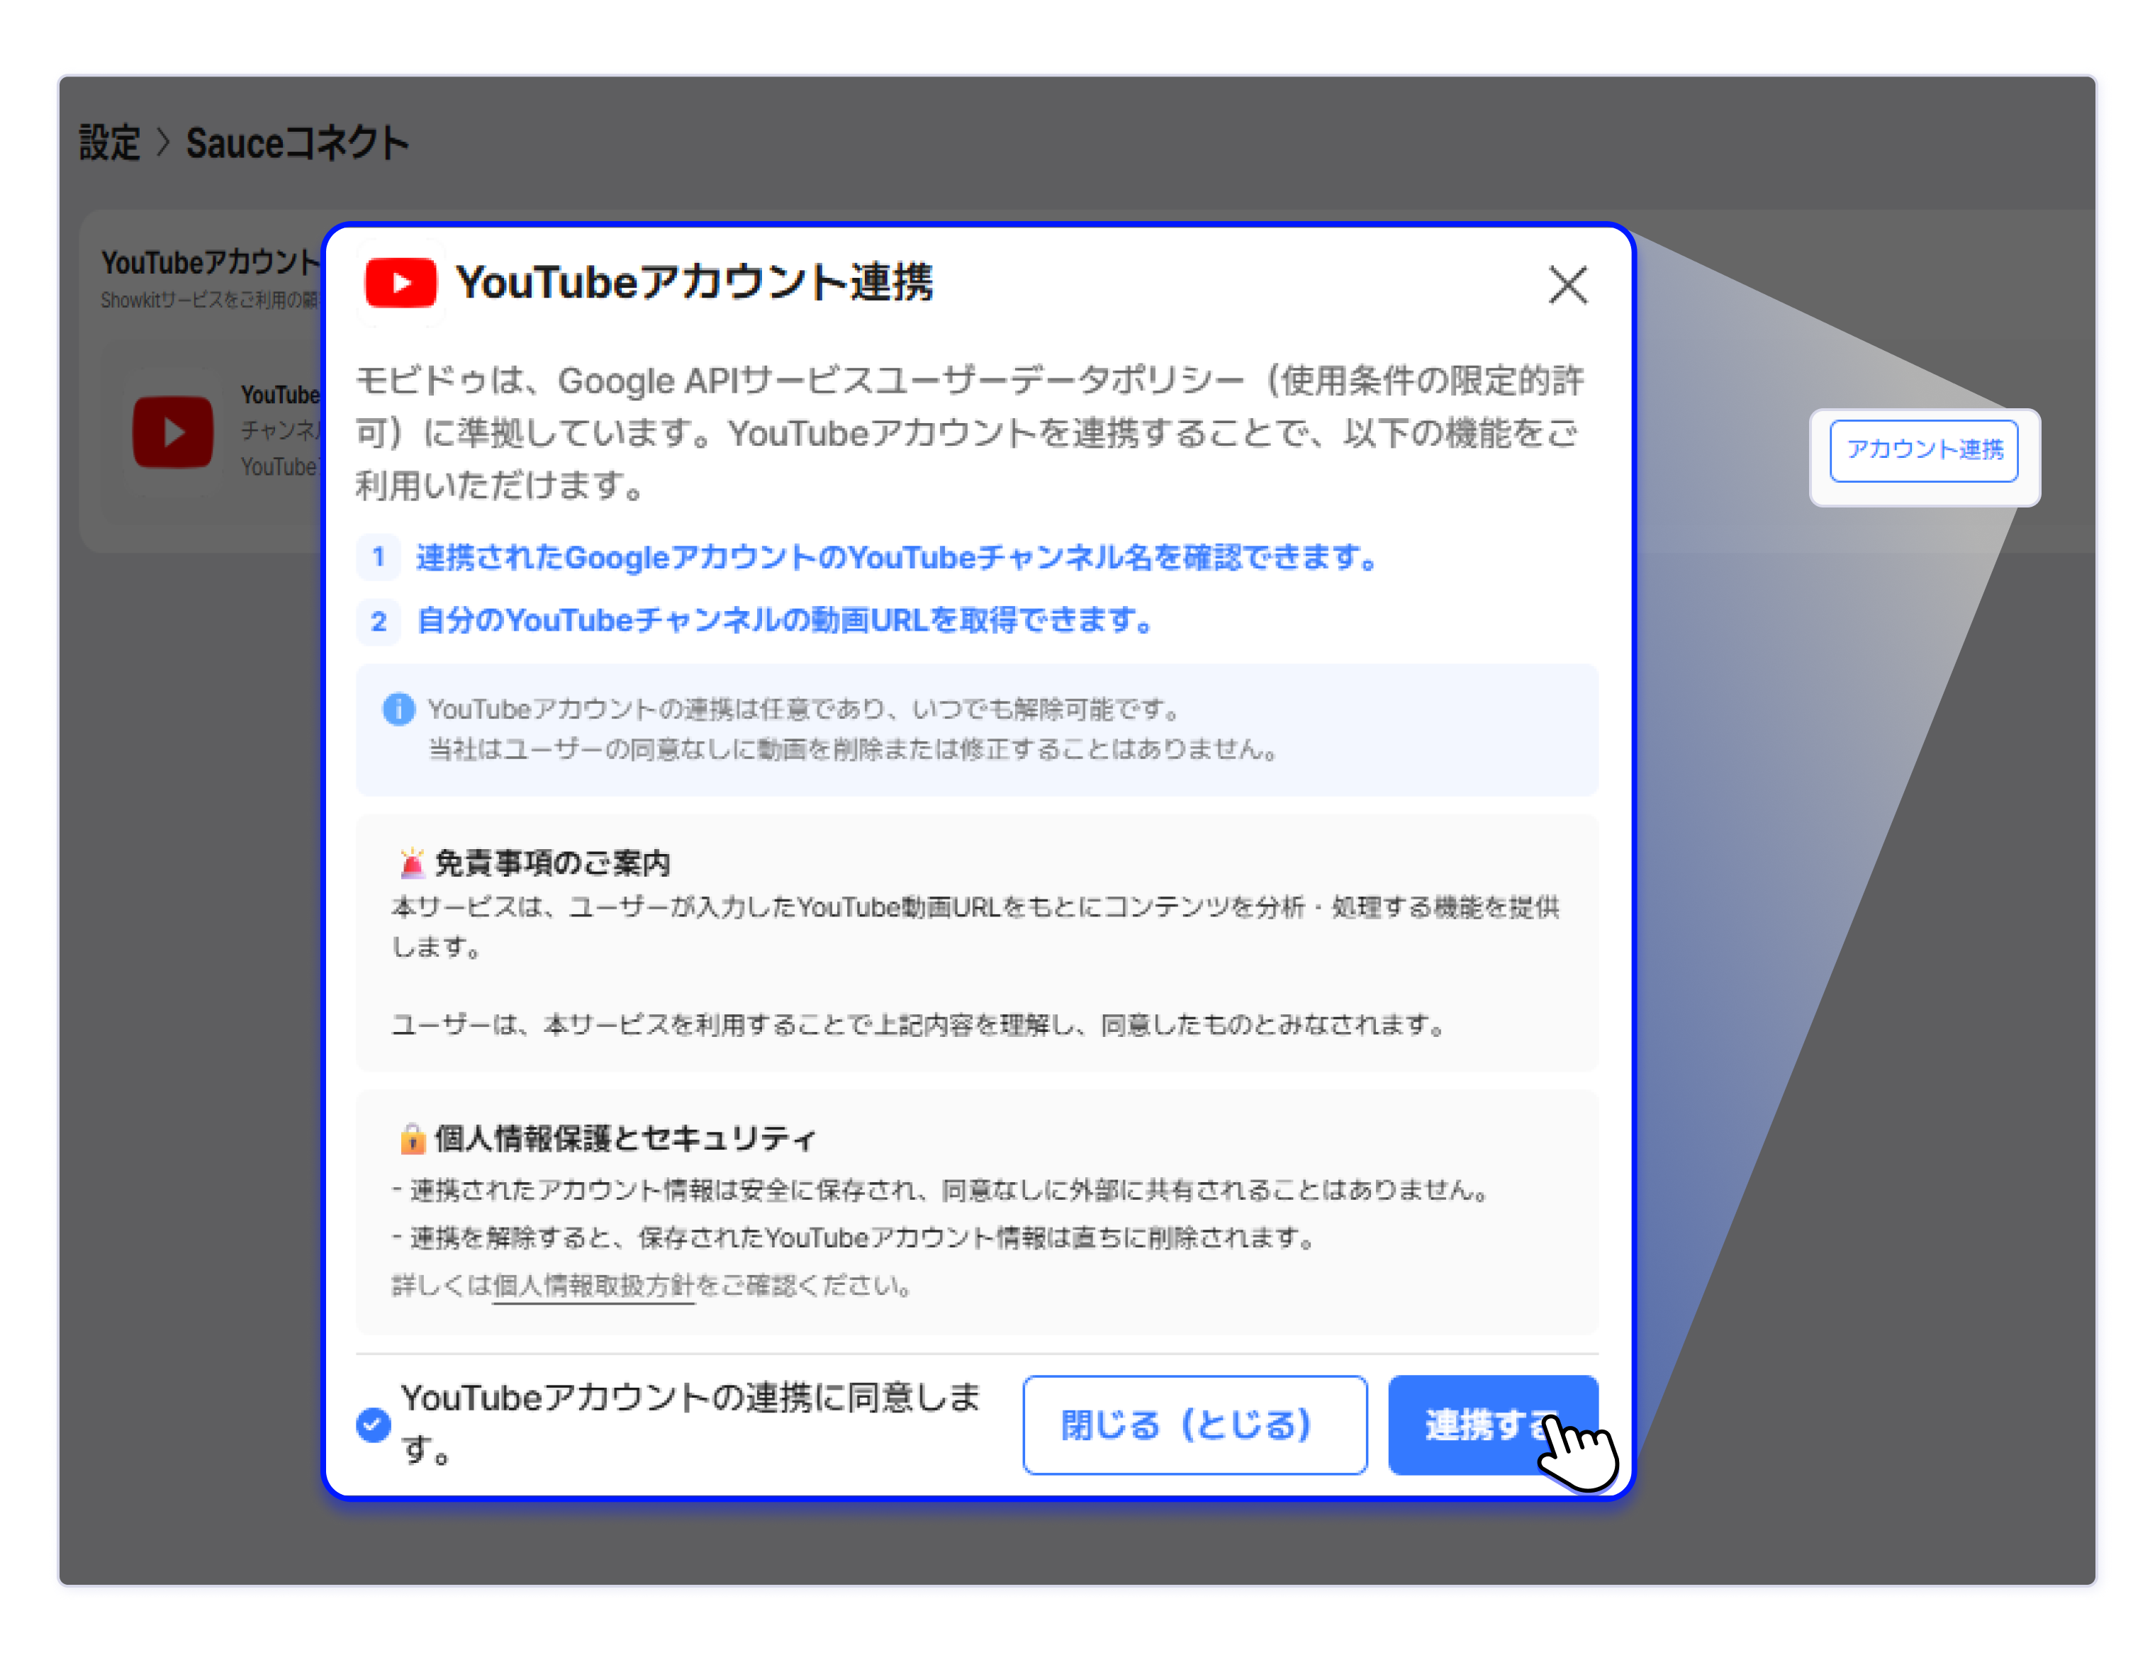Click the breadcrumb chevron separator
Image resolution: width=2155 pixels, height=1667 pixels.
(164, 143)
